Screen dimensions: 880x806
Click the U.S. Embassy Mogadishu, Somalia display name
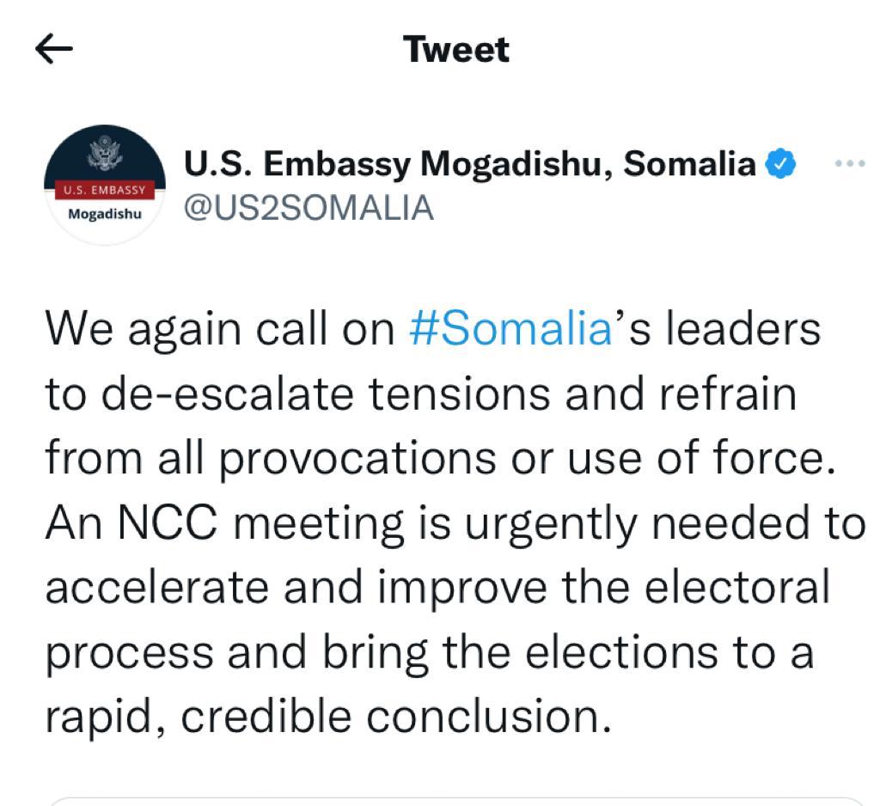point(469,163)
